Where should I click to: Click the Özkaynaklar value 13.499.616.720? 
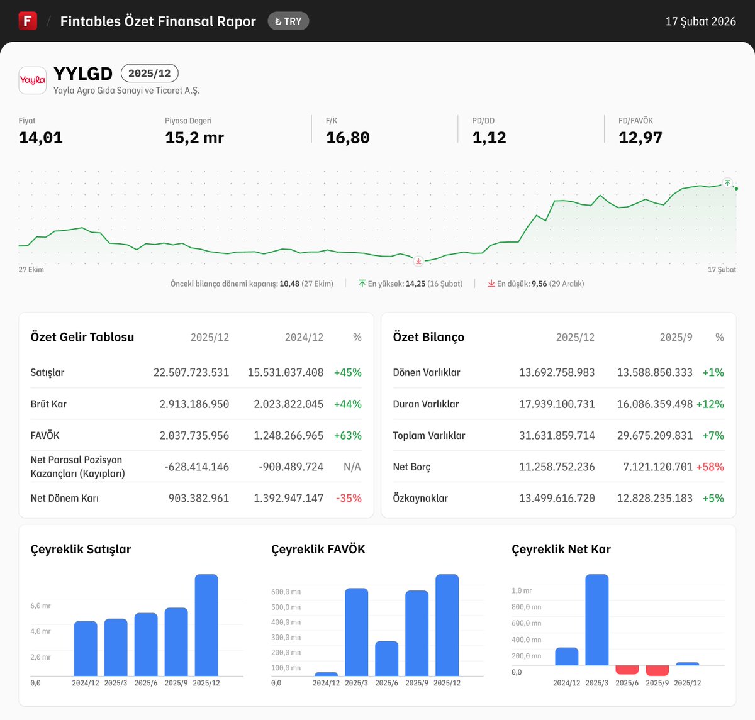[x=557, y=498]
